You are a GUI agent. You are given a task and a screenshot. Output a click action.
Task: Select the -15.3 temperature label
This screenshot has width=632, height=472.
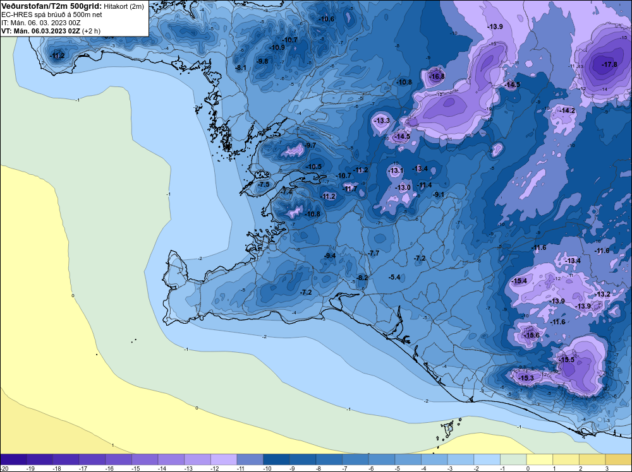click(526, 378)
